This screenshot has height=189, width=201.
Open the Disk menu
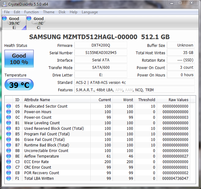(62, 12)
